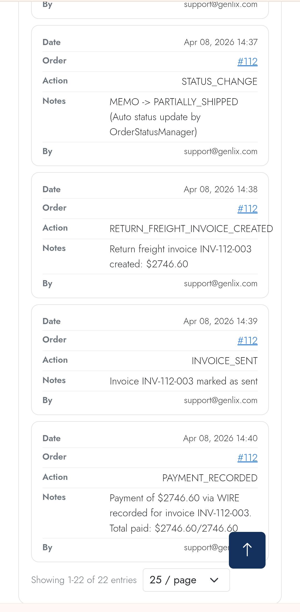Open order #112 link in PAYMENT_RECORDED entry
The image size is (300, 612).
tap(247, 458)
